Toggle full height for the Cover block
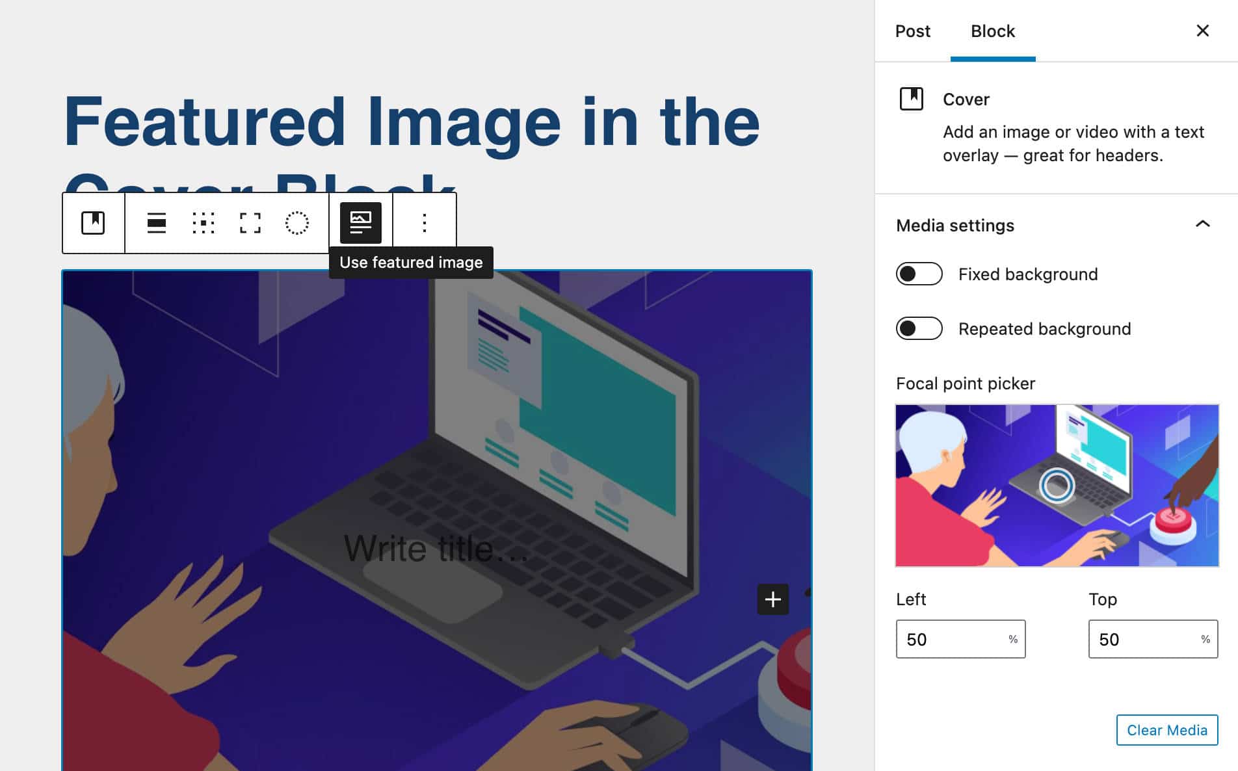The height and width of the screenshot is (771, 1238). pos(250,223)
